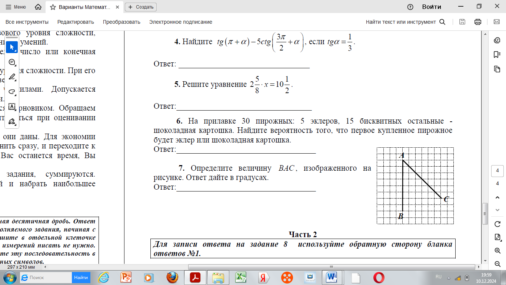Image resolution: width=506 pixels, height=285 pixels.
Task: Click the Создать new tab button
Action: click(141, 7)
